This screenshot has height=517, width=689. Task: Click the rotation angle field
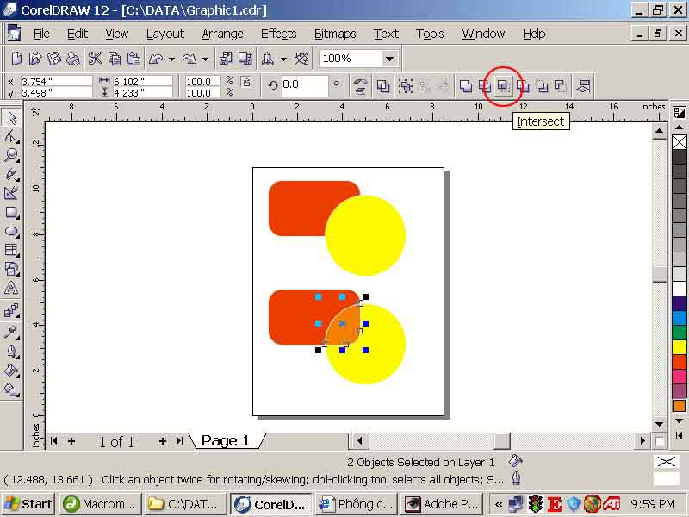(x=304, y=84)
